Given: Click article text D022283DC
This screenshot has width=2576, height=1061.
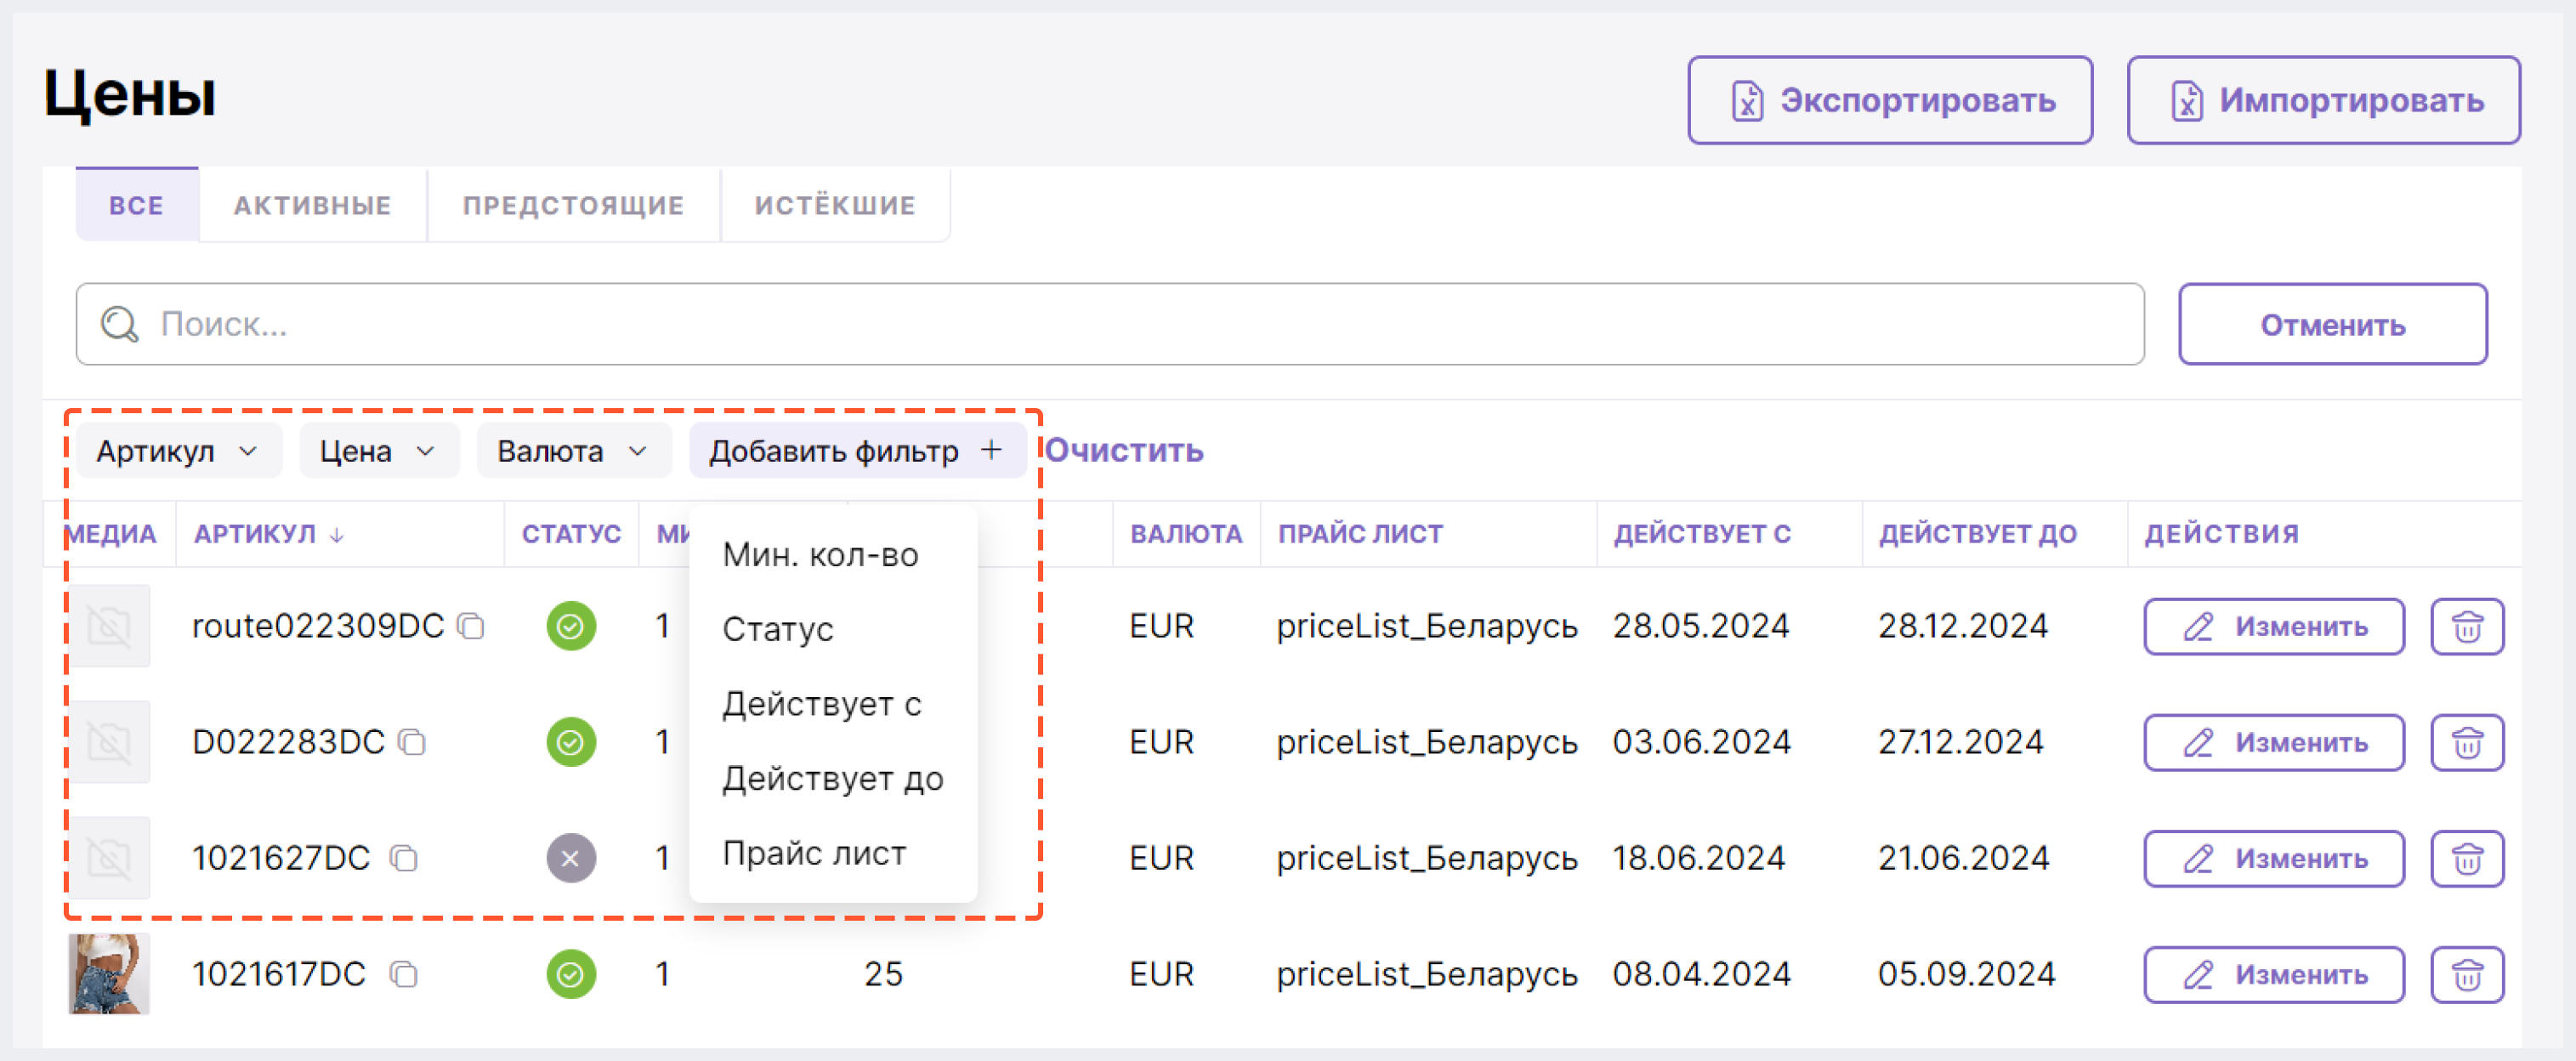Looking at the screenshot, I should (288, 742).
